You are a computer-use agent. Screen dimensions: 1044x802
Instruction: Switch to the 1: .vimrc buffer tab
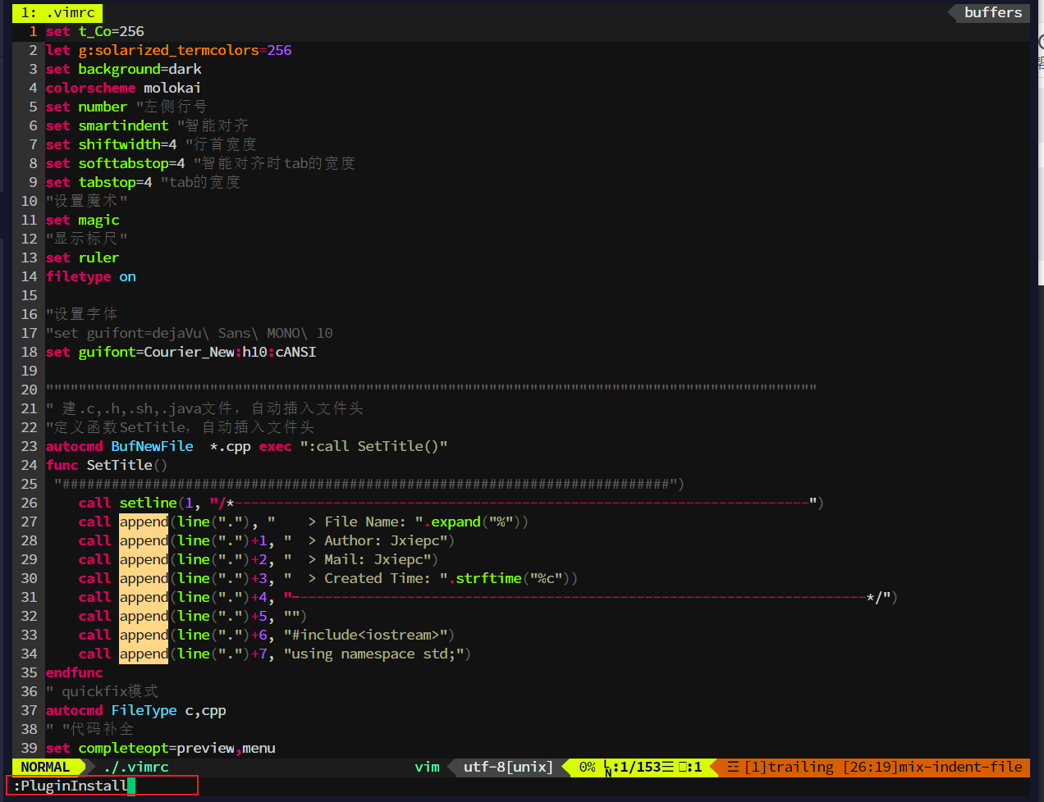56,12
